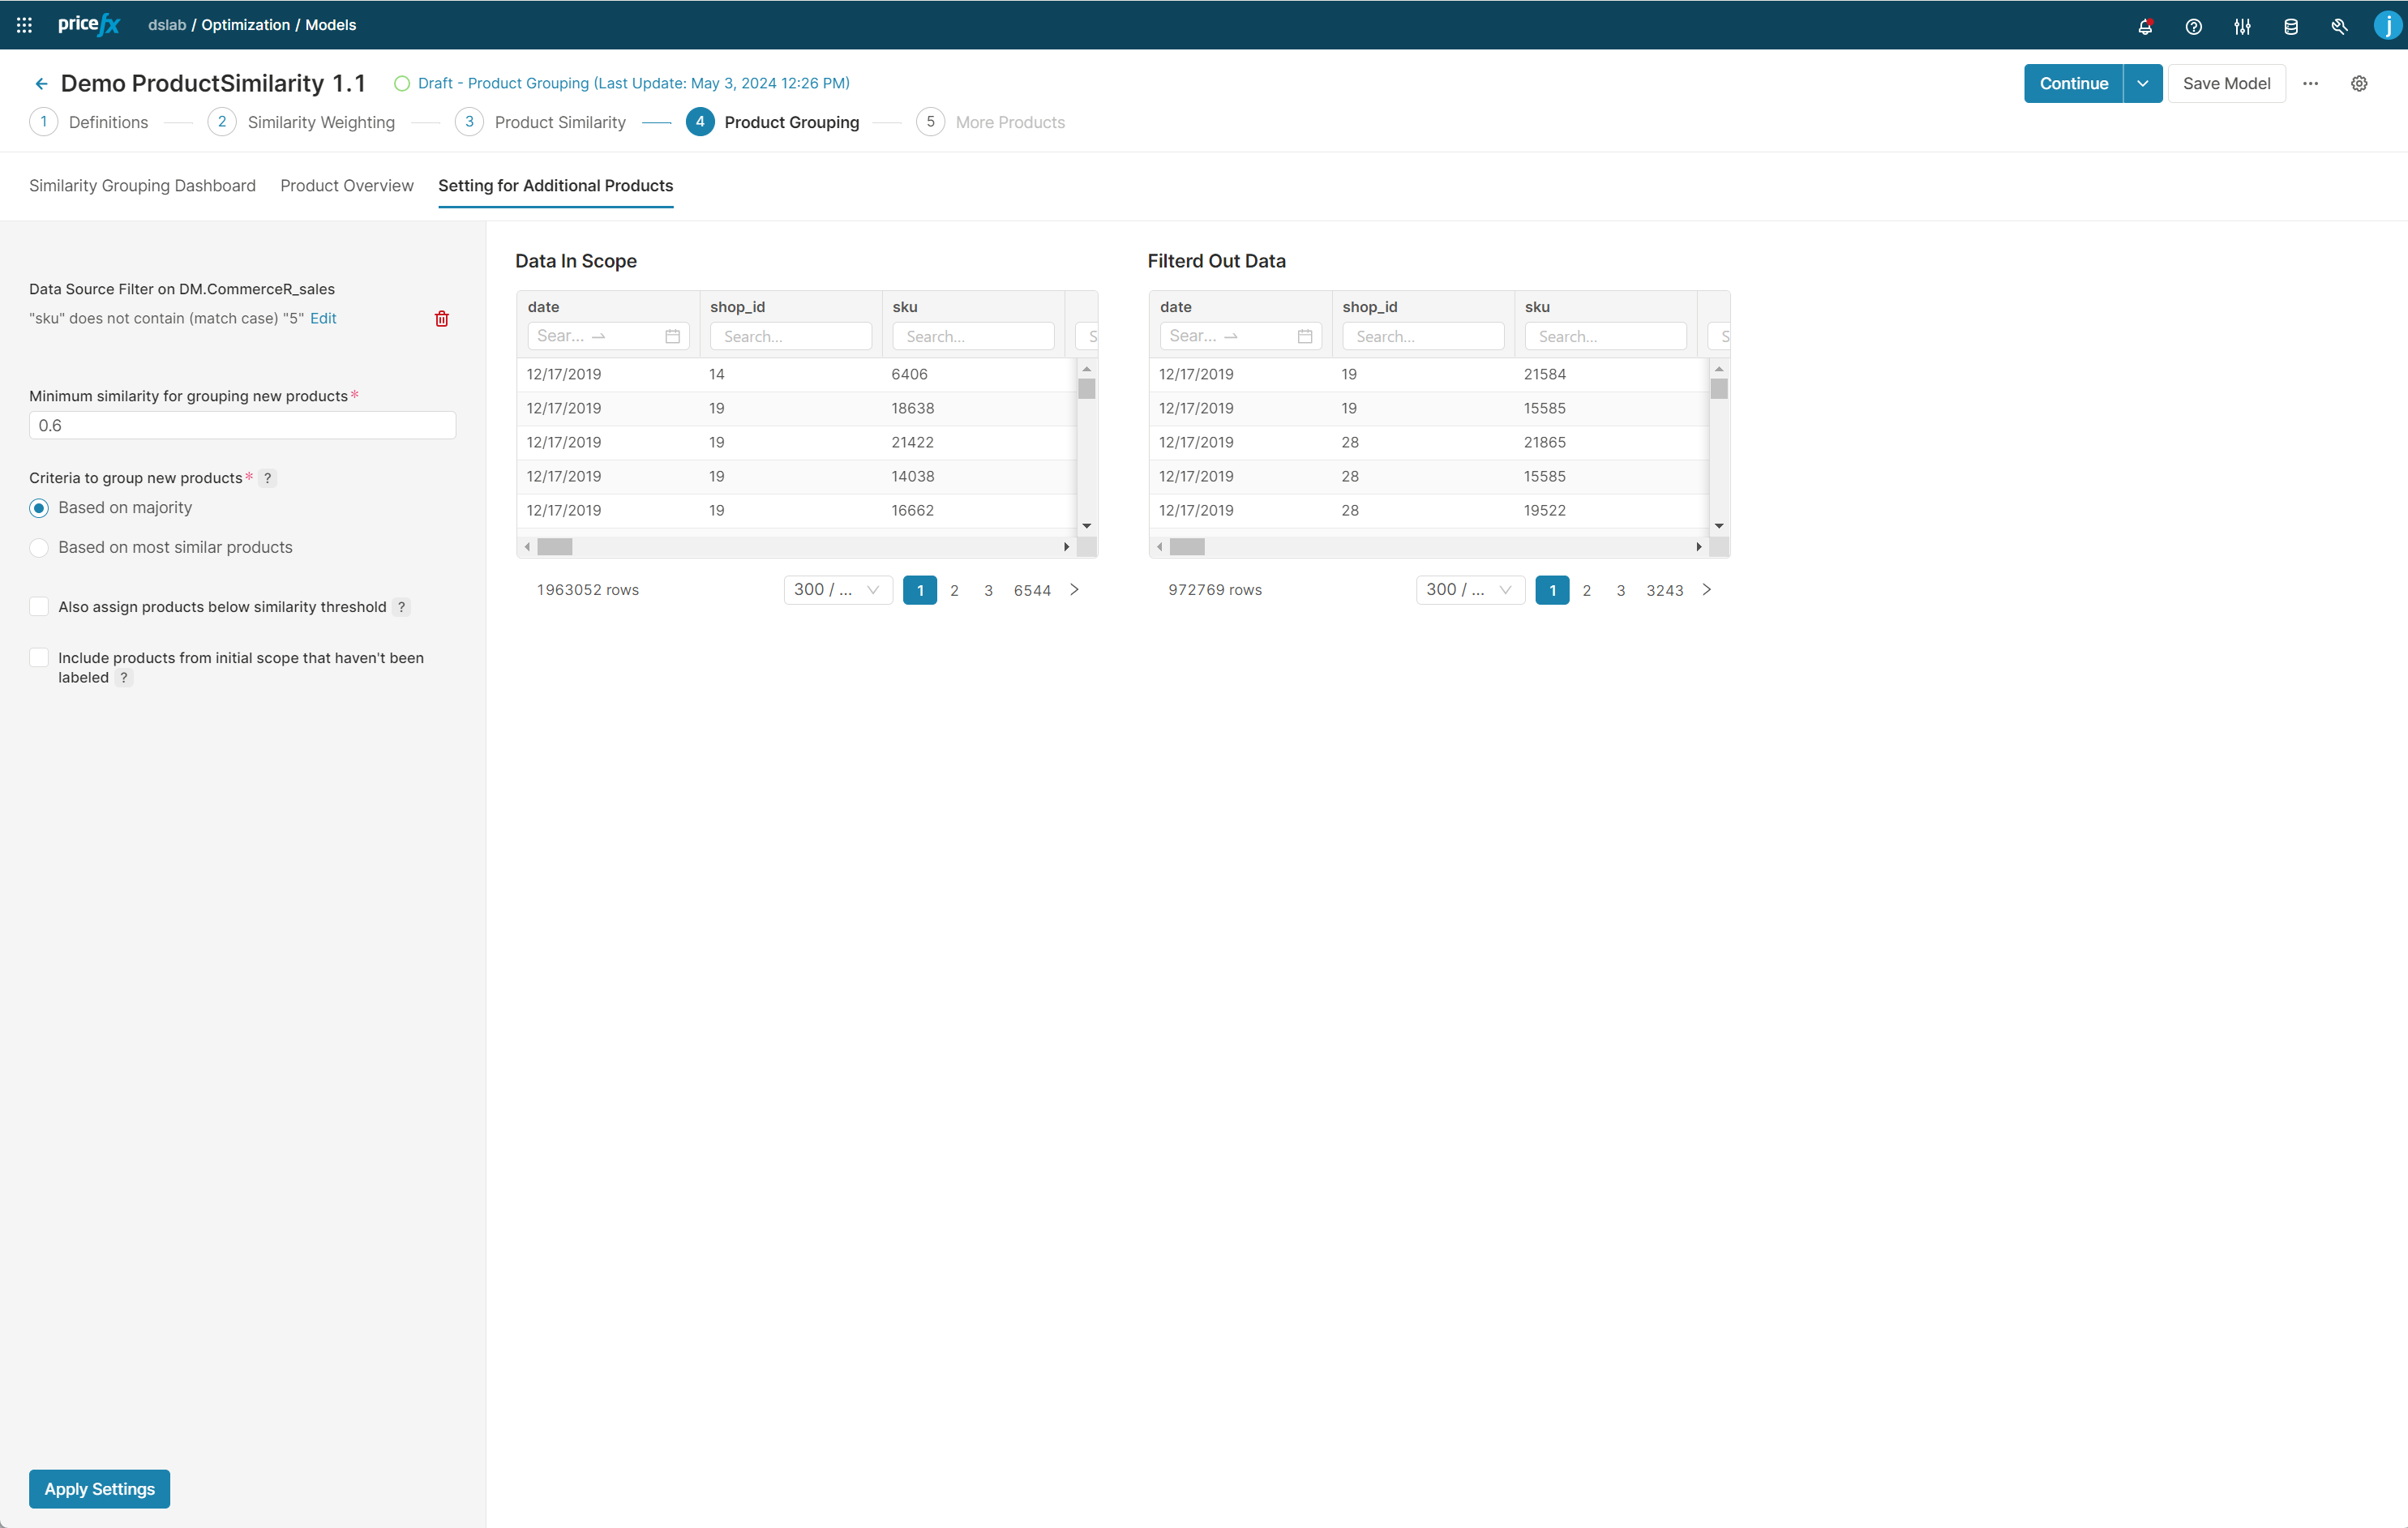Screen dimensions: 2408x1528
Task: Open Data In Scope page size dropdown
Action: pos(837,590)
